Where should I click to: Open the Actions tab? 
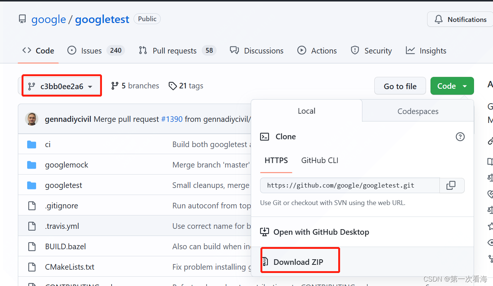317,51
